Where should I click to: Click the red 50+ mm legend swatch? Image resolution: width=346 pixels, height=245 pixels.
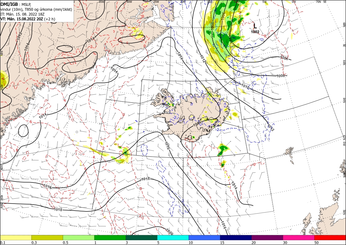[x=330, y=237]
